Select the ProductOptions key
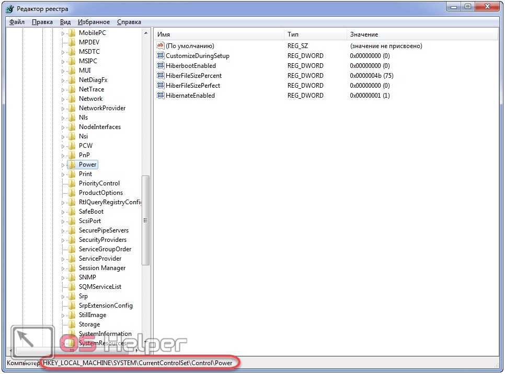Screen dimensions: 505x374 (x=101, y=193)
